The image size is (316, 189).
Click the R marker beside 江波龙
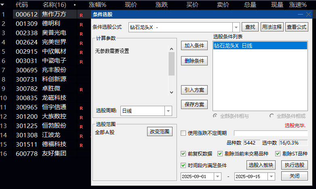81,136
